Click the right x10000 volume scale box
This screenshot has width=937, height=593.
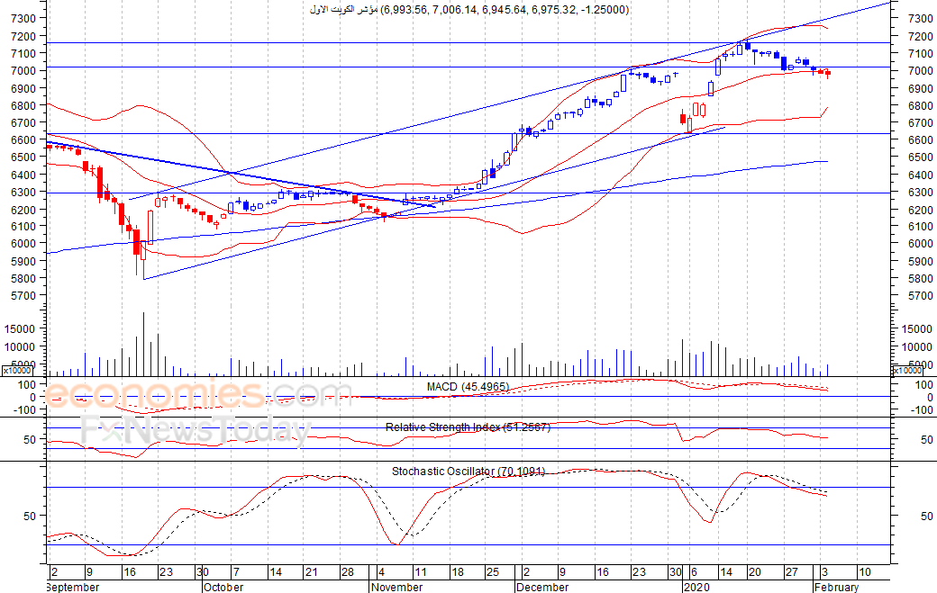[x=907, y=371]
